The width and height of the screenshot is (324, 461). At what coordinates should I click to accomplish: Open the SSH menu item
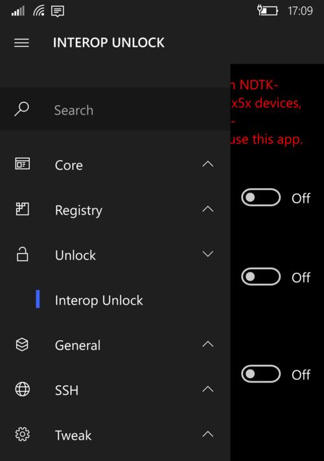click(115, 390)
